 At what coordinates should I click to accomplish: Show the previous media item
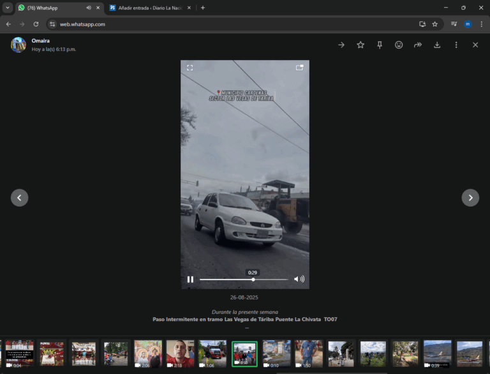19,198
